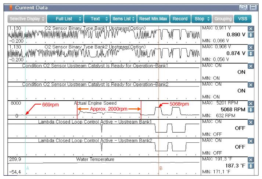The width and height of the screenshot is (262, 179).
Task: Remove the Water Temperature row
Action: 251,160
